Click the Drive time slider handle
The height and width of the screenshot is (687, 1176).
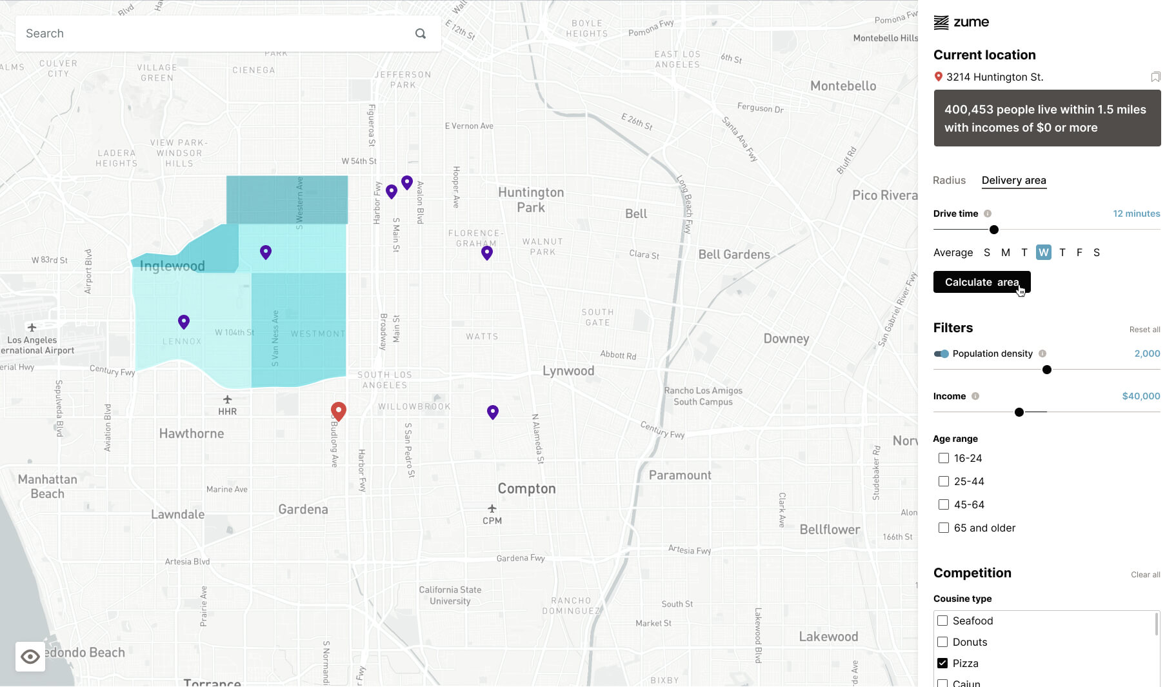coord(994,230)
